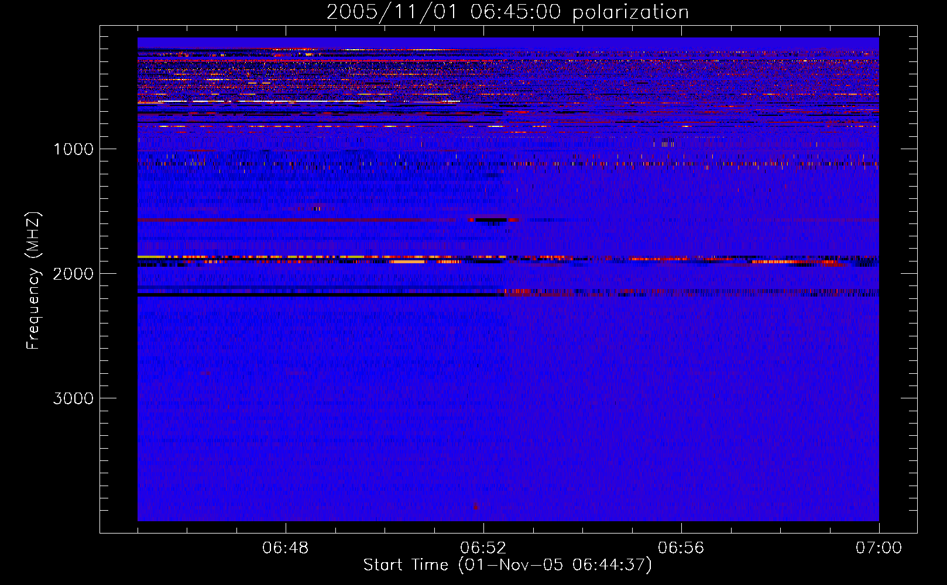
Task: Click the 2000 frequency tick label
Action: pyautogui.click(x=73, y=274)
